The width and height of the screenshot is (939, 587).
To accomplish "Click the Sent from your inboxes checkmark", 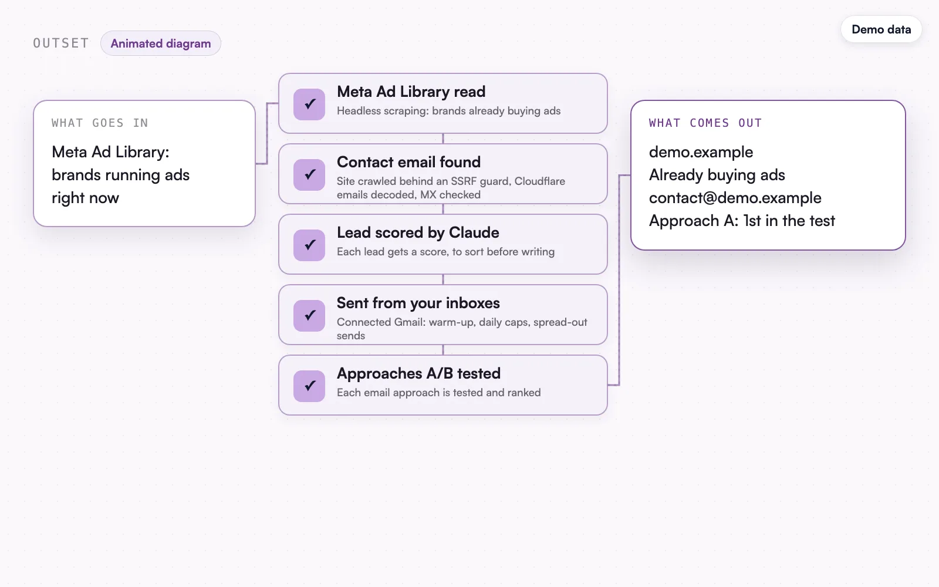I will pyautogui.click(x=309, y=315).
